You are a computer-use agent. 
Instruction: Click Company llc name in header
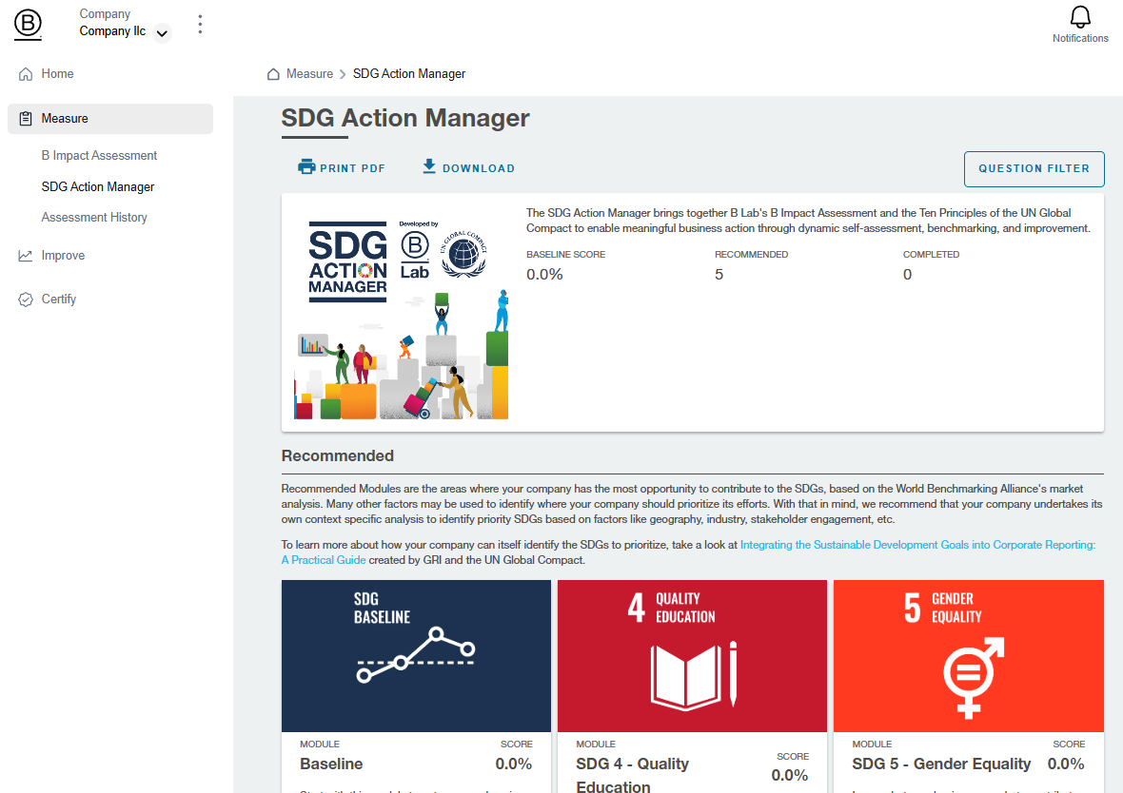point(112,31)
